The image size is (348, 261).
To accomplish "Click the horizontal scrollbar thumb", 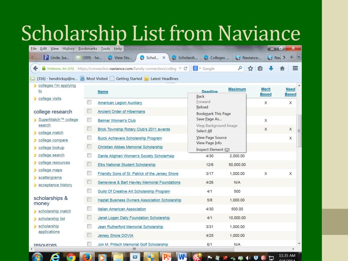I will click(134, 249).
